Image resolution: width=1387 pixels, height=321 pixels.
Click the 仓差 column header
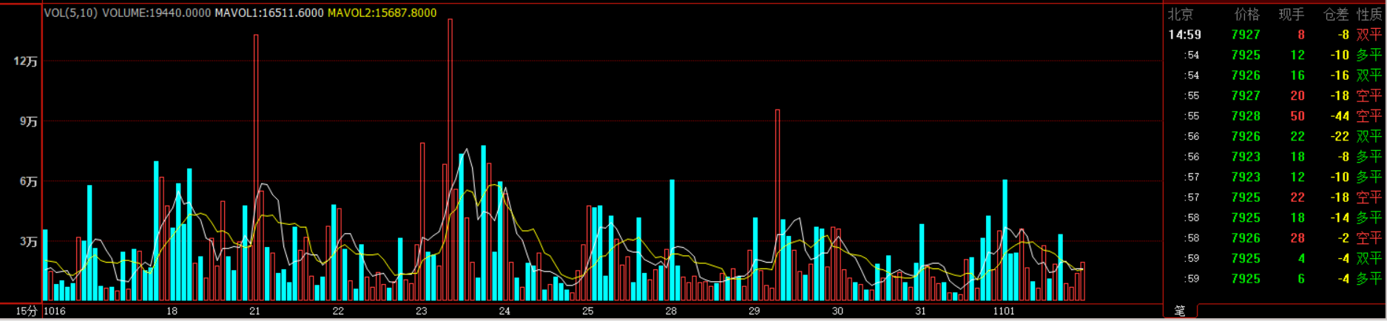pos(1336,14)
